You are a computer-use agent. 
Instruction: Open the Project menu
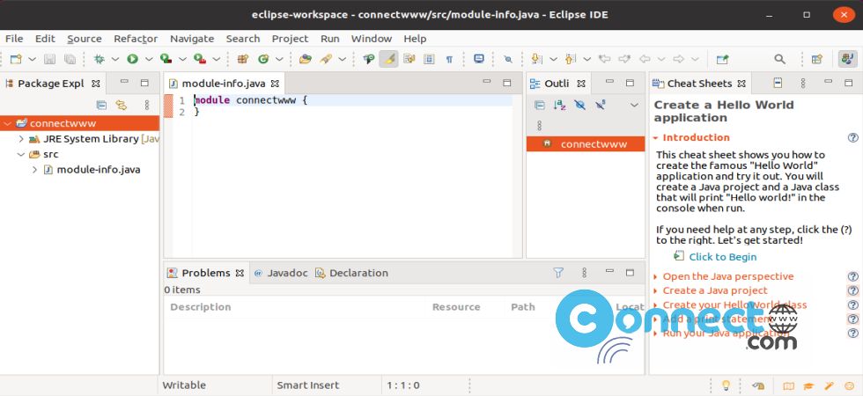(290, 39)
